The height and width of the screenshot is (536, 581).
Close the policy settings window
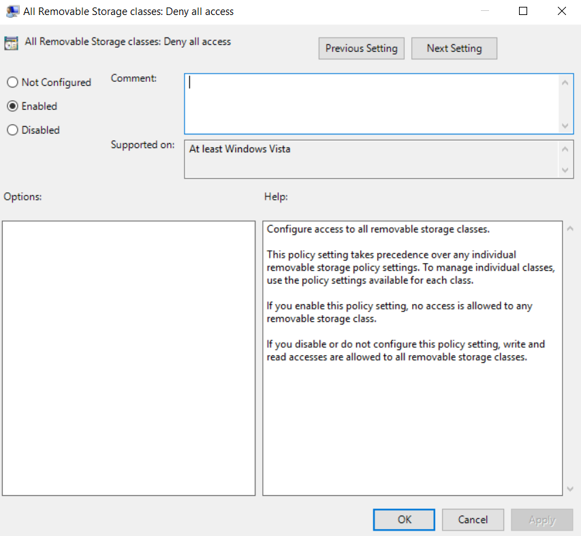coord(562,11)
